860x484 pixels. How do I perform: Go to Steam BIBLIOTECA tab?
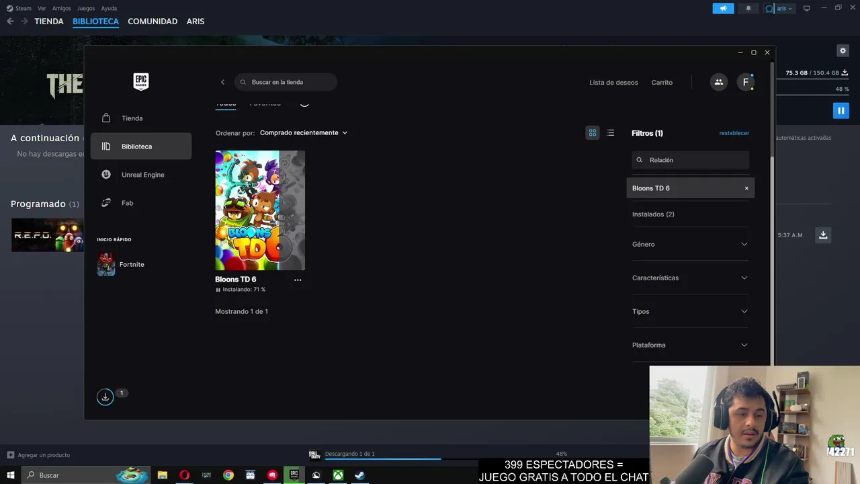pos(95,22)
